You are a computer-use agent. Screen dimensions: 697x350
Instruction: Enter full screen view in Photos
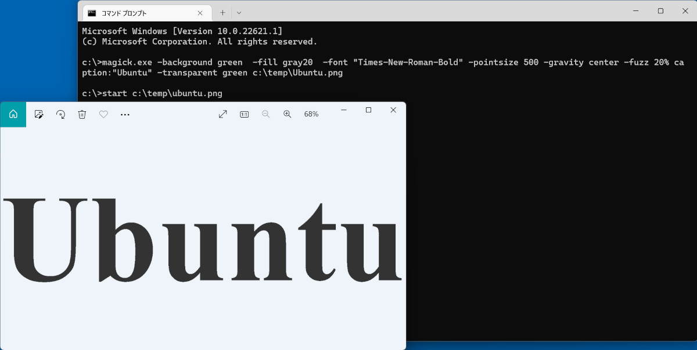(222, 114)
